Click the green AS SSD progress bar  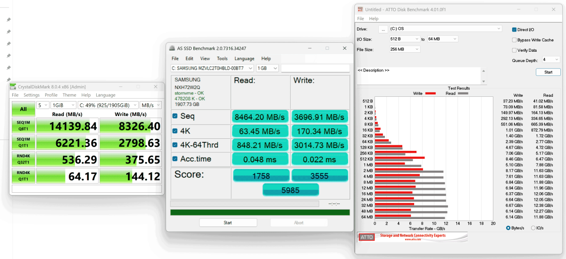[x=260, y=212]
